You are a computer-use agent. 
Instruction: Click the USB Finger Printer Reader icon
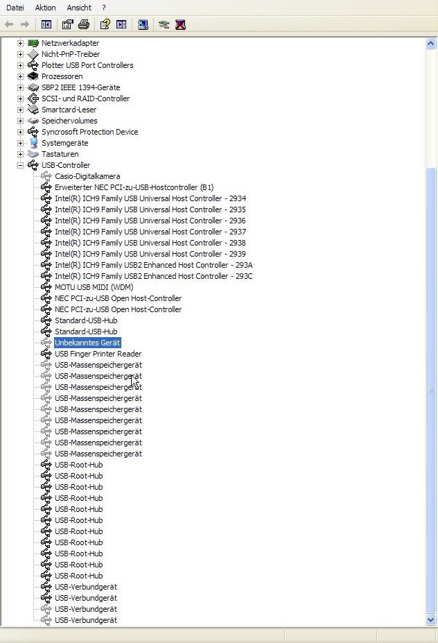pyautogui.click(x=46, y=354)
